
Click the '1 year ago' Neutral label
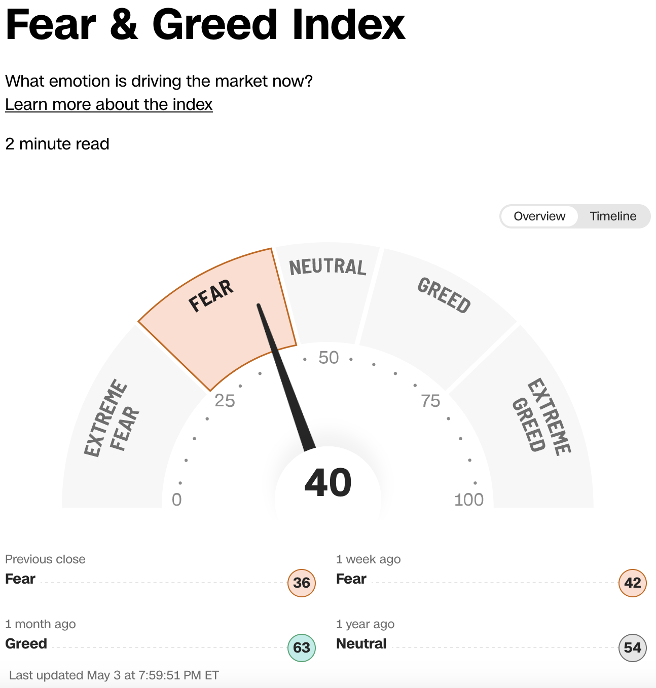361,643
